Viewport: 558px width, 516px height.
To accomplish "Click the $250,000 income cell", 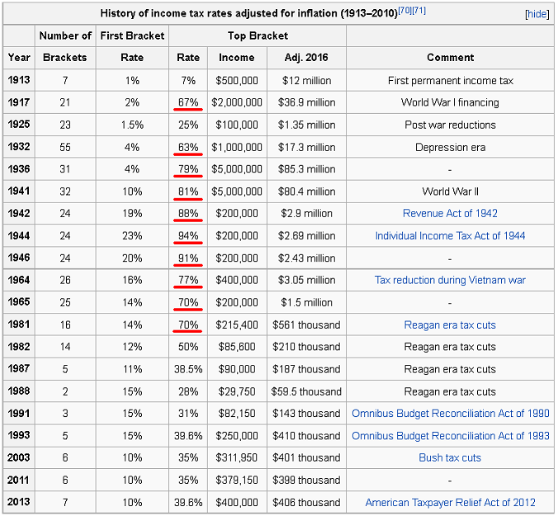I will [237, 436].
